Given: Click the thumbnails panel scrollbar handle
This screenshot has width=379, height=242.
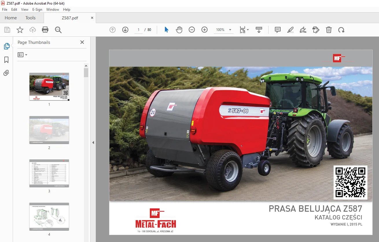Looking at the screenshot, I should (x=86, y=73).
